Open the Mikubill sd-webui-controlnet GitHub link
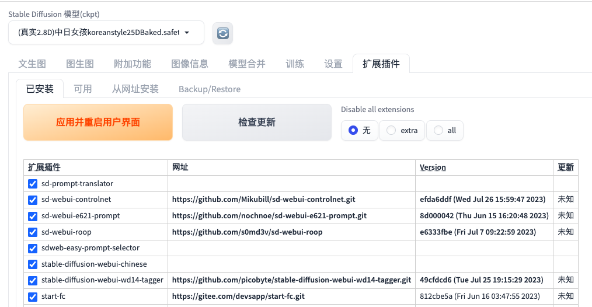 tap(263, 200)
